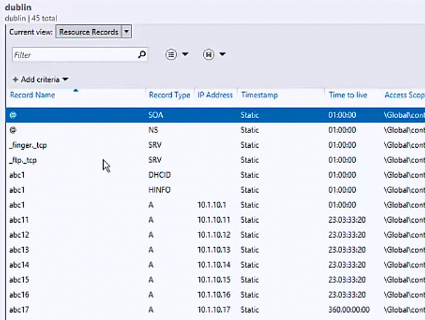Click the 10.1.10.15 IP address cell
425x320 pixels.
(214, 280)
